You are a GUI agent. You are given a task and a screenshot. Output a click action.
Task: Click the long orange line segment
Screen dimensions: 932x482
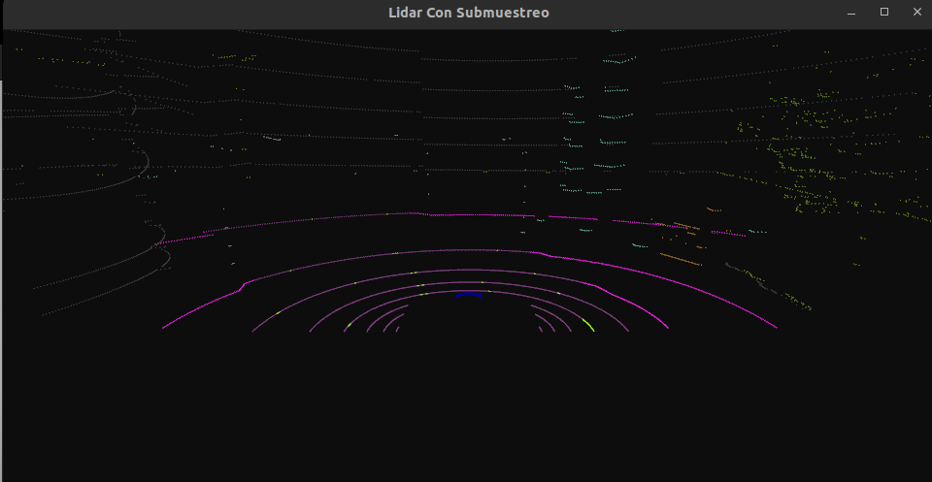[x=680, y=259]
